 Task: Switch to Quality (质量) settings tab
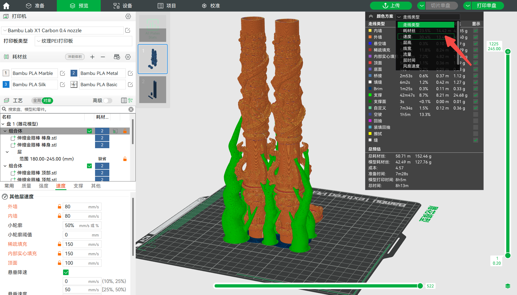point(26,186)
